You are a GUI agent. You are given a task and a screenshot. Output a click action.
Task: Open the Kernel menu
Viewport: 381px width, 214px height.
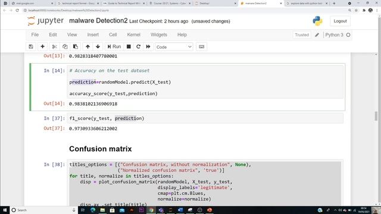point(133,34)
